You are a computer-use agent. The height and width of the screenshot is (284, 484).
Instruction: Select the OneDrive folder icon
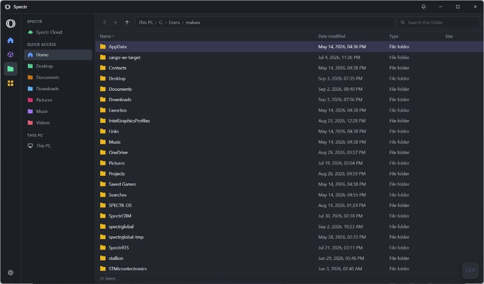tap(103, 153)
